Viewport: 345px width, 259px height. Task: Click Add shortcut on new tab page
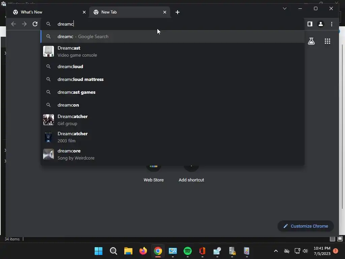point(191,174)
